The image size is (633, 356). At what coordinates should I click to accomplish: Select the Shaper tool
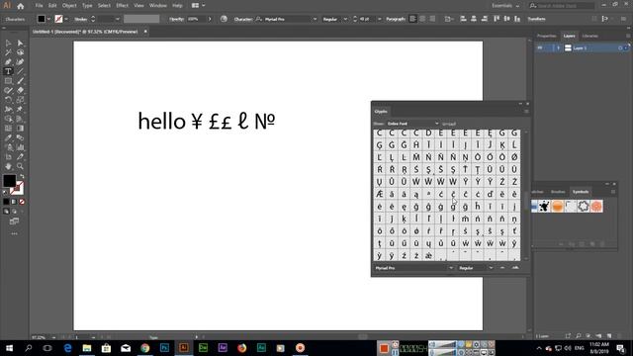pos(8,90)
